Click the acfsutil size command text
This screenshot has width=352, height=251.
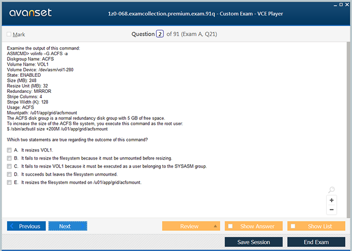pyautogui.click(x=57, y=129)
